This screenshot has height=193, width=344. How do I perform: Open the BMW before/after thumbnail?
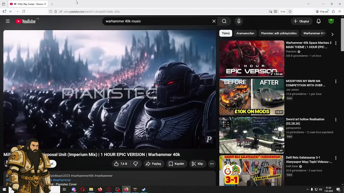point(252,97)
